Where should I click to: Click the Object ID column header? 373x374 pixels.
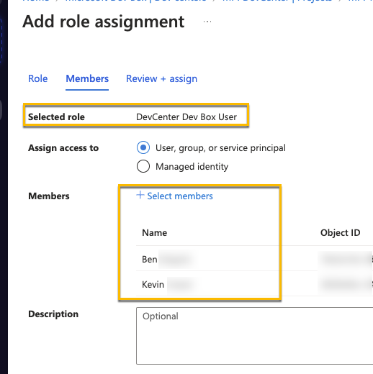click(340, 233)
